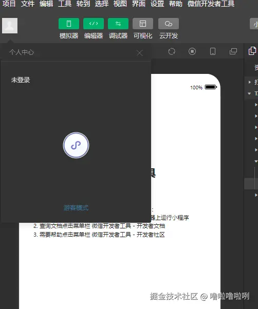Expand the first collapsed tree section arrow

point(250,82)
